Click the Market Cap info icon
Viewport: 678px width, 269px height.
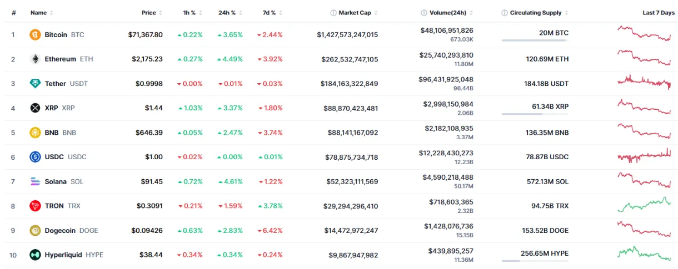(333, 13)
